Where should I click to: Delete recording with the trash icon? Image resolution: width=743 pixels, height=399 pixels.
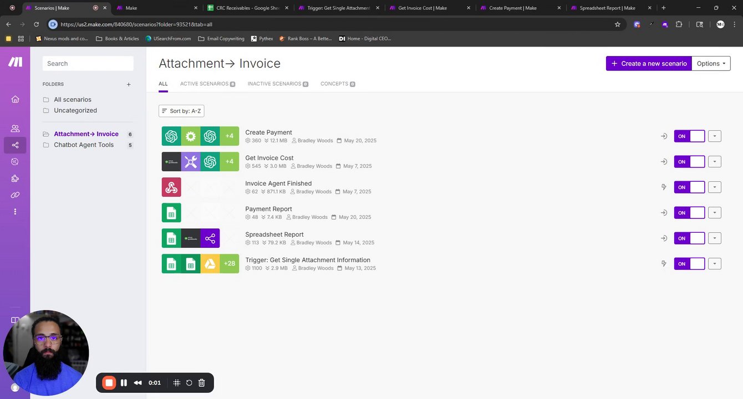point(202,383)
